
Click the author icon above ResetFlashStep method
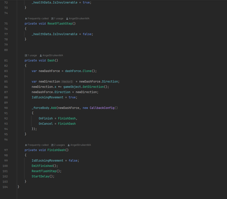67,19
